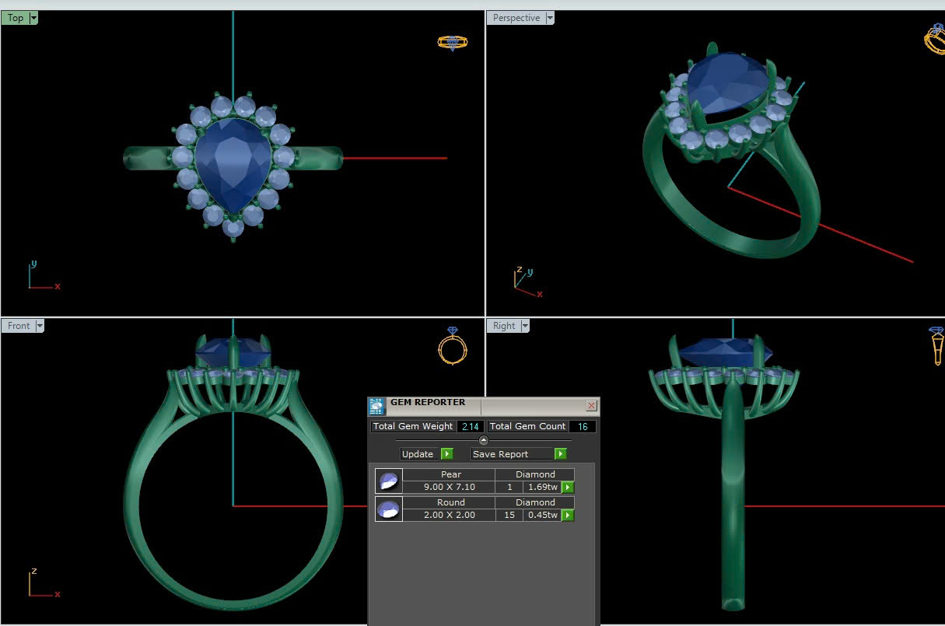Close the Gem Reporter panel
The width and height of the screenshot is (945, 626).
coord(591,406)
